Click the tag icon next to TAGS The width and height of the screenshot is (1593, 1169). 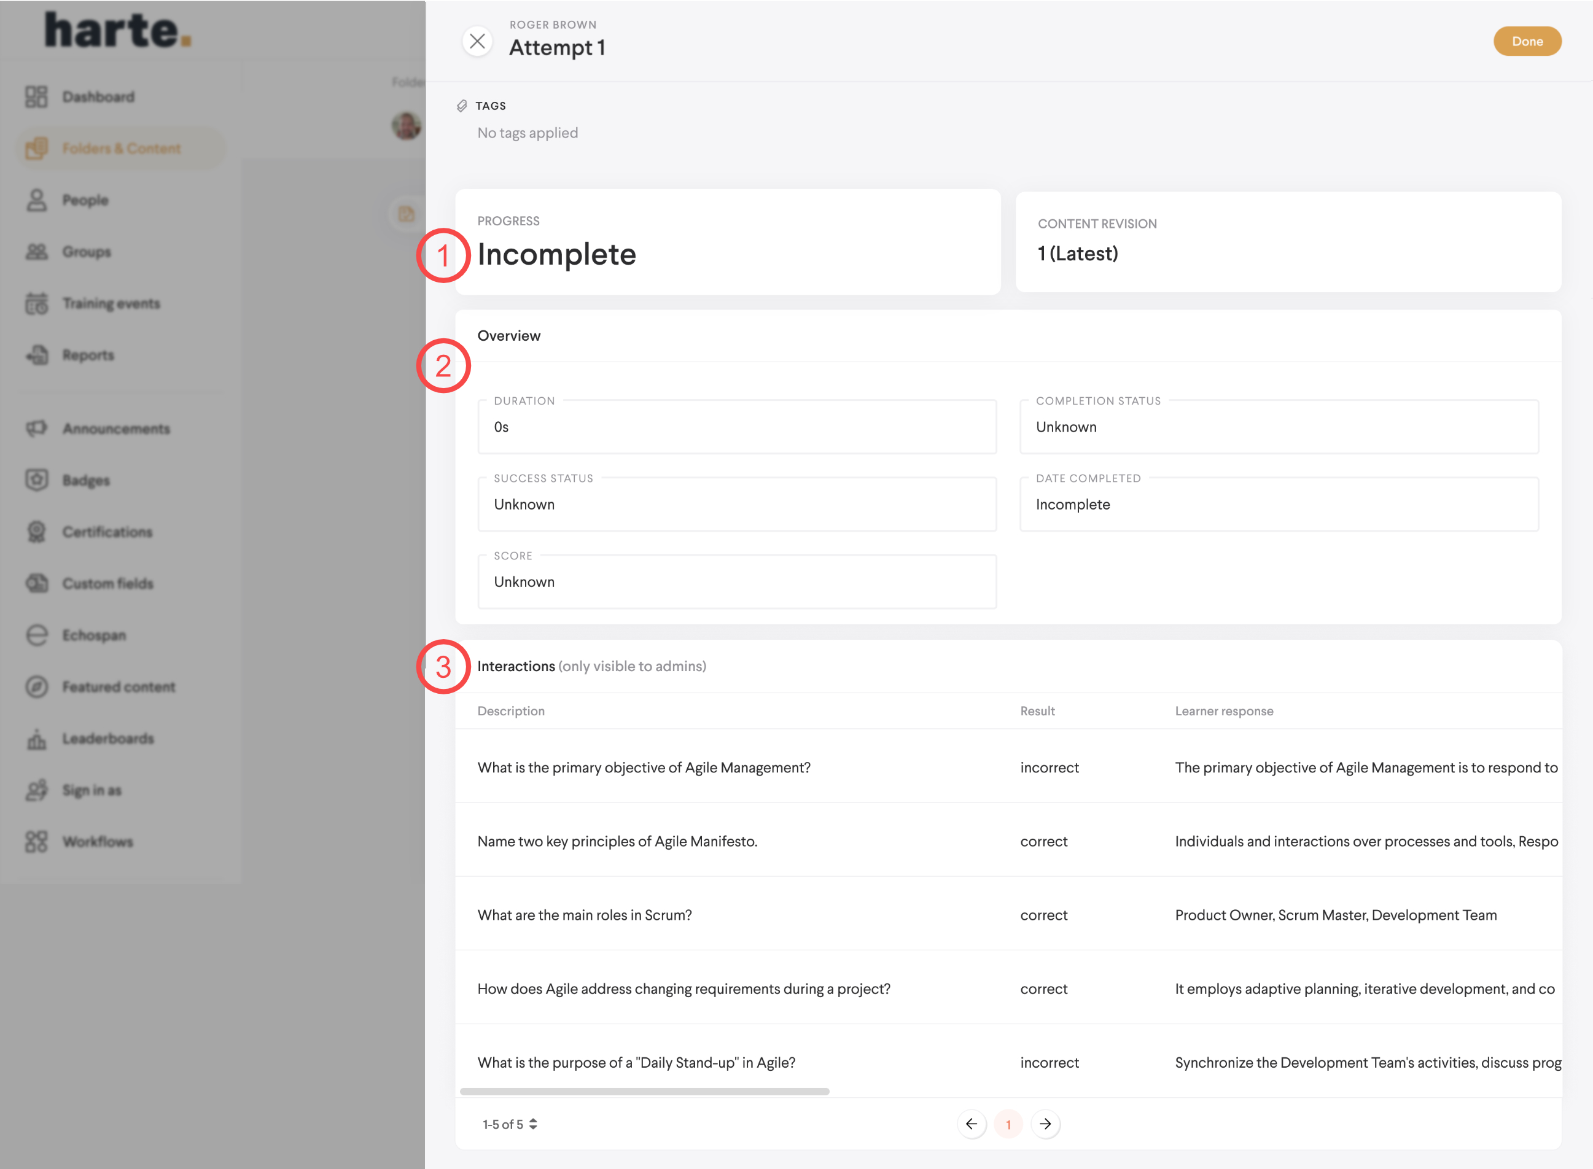[461, 106]
